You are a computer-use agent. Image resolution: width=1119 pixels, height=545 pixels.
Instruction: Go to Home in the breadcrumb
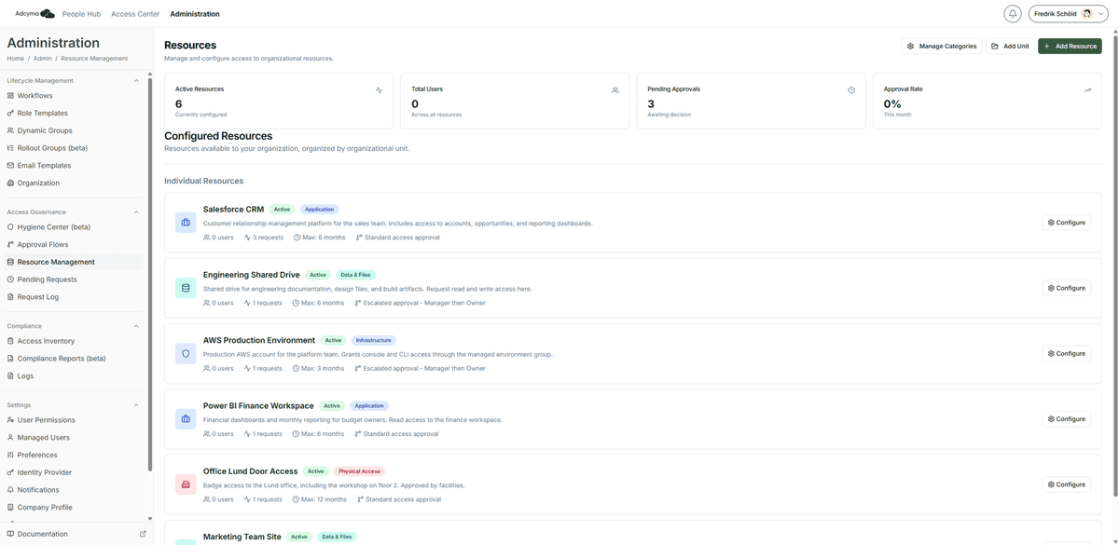16,59
